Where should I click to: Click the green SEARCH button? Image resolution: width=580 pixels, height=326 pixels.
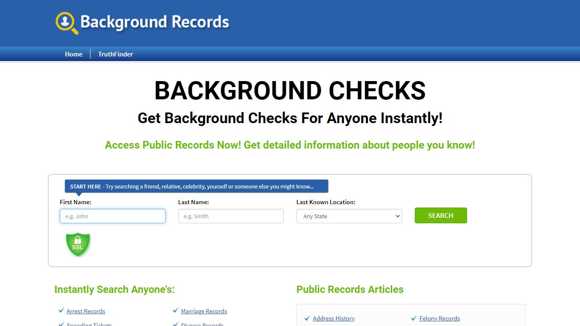441,215
